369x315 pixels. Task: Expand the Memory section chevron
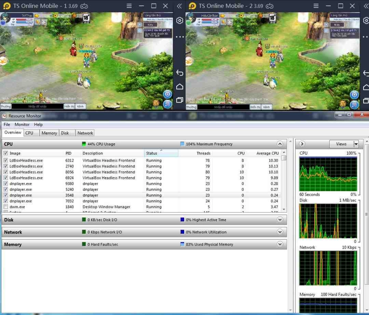tap(280, 244)
